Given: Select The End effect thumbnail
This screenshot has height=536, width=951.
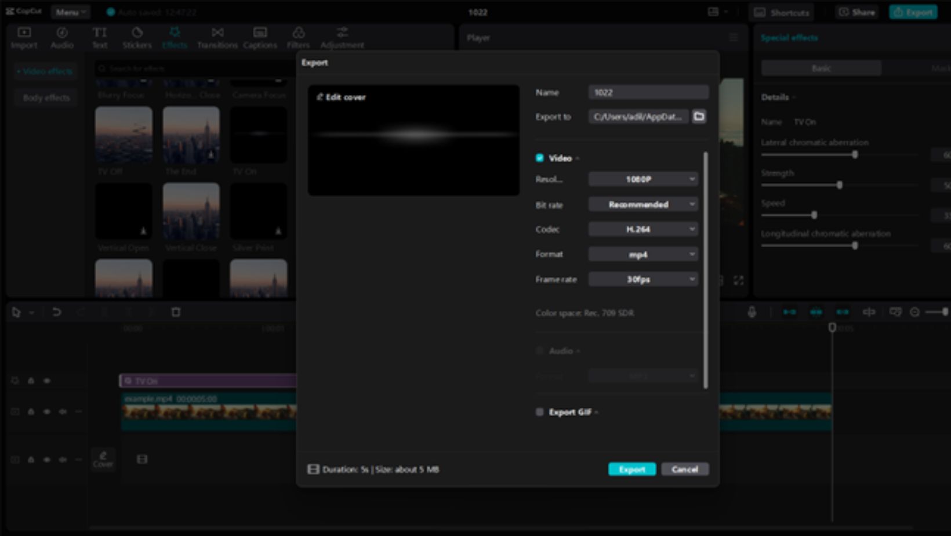Looking at the screenshot, I should pyautogui.click(x=191, y=135).
